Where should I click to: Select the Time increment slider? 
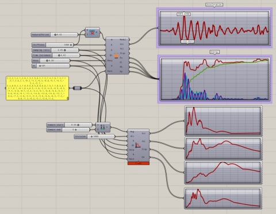56,55
